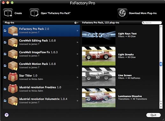This screenshot has height=121, width=165.
Task: Click the Create box icon
Action: coord(8,13)
